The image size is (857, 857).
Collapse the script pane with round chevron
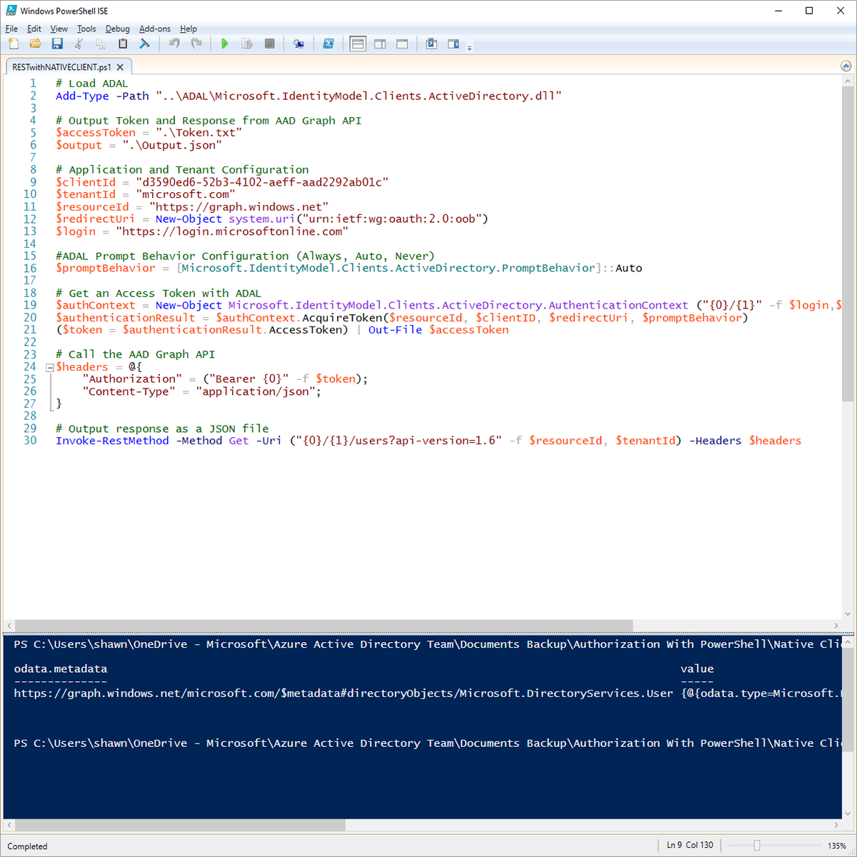point(846,66)
